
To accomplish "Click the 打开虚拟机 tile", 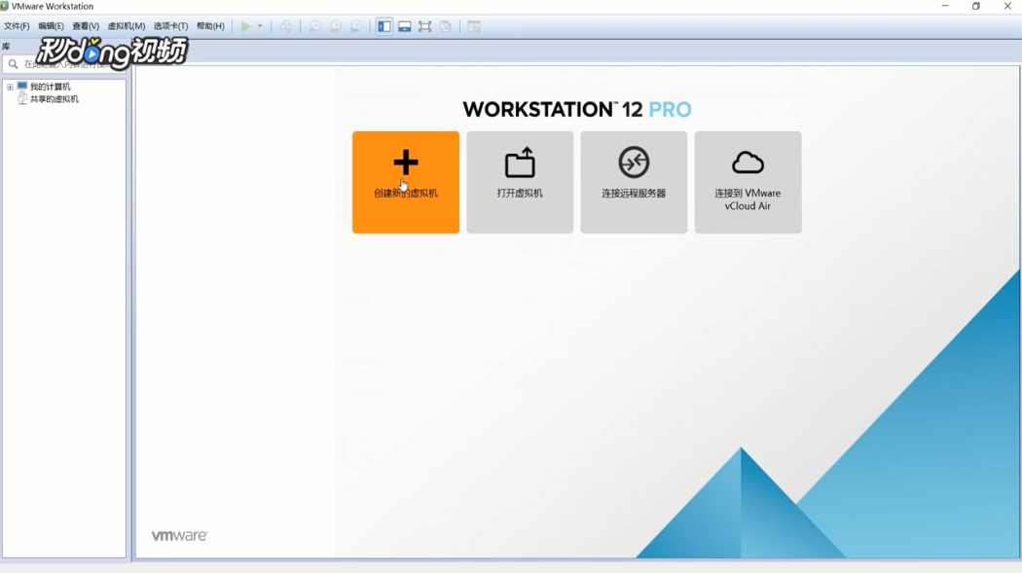I will [520, 182].
